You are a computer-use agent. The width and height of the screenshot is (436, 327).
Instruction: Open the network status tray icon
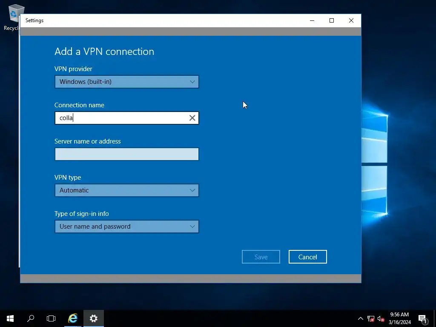click(x=371, y=318)
